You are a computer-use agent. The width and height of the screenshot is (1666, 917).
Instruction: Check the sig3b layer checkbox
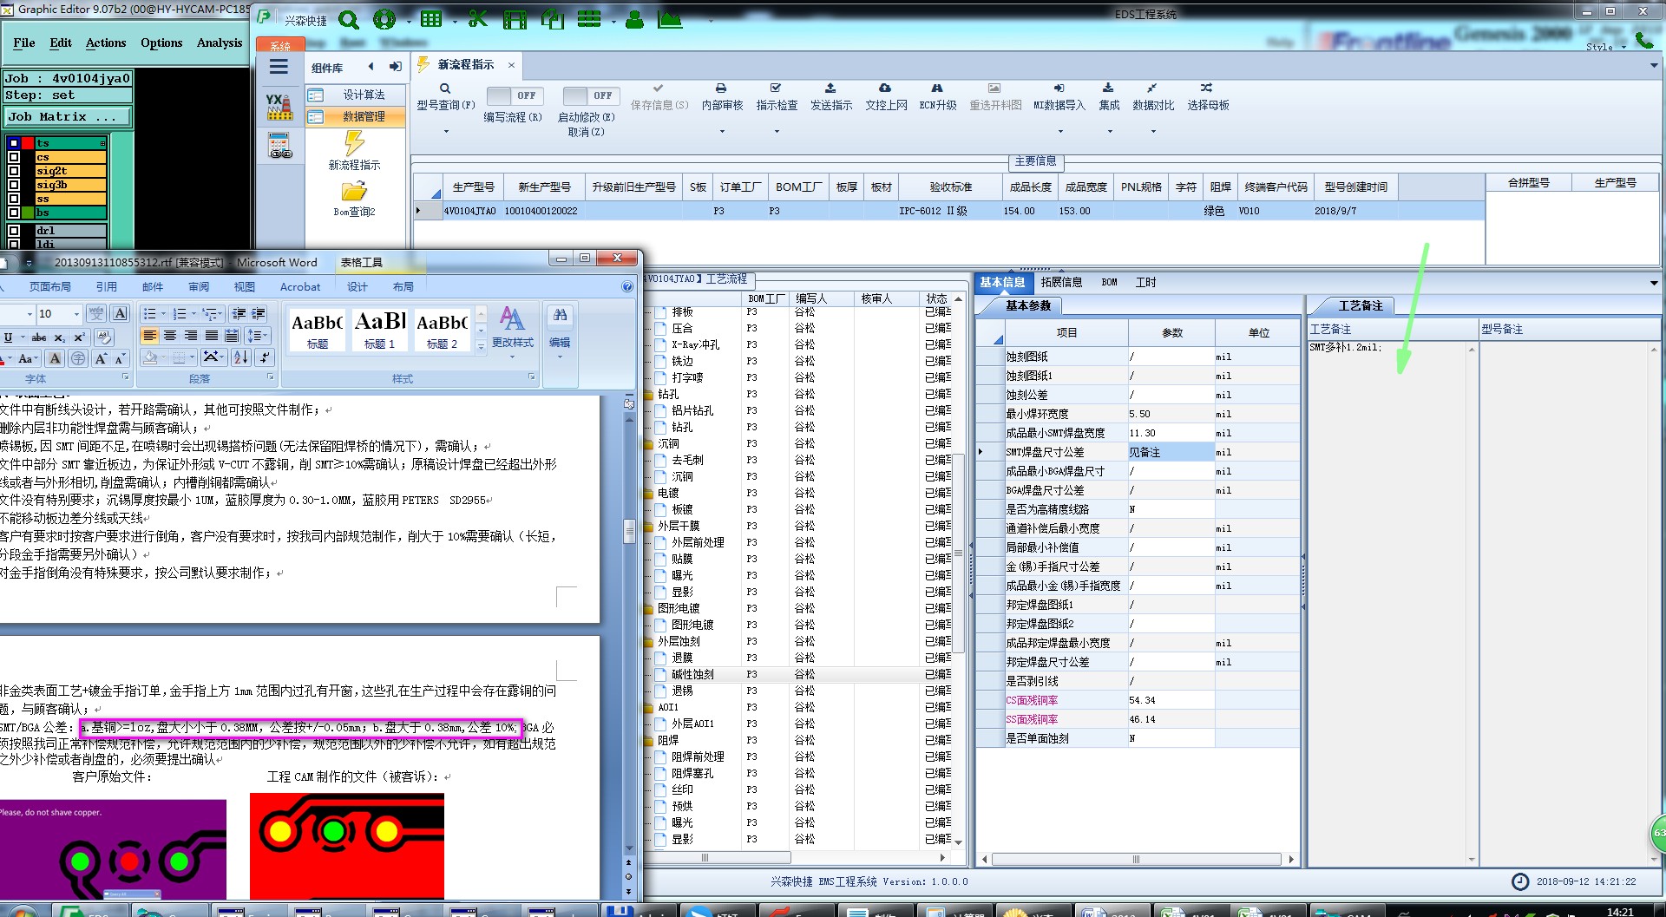click(x=14, y=185)
